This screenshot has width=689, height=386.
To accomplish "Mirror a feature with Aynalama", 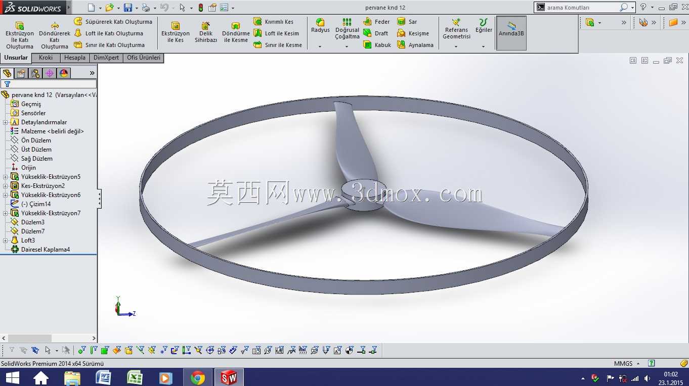I will click(x=415, y=45).
